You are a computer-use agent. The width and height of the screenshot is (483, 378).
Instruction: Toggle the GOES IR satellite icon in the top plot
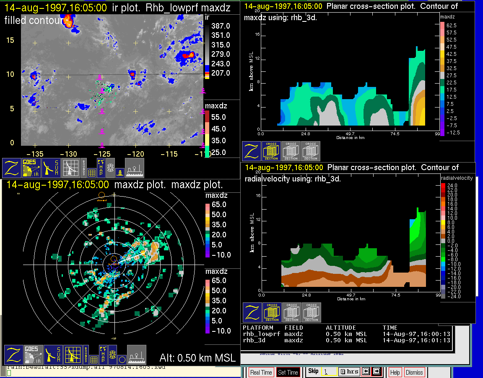(x=32, y=168)
